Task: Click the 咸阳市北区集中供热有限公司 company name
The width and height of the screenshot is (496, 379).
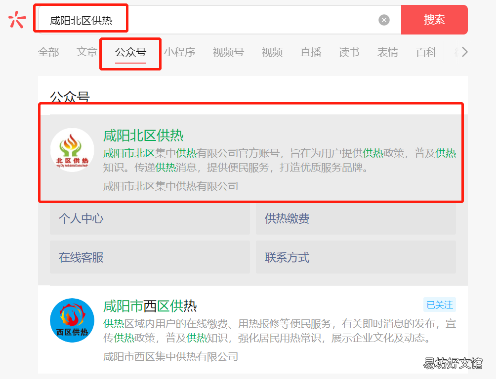Action: point(171,186)
